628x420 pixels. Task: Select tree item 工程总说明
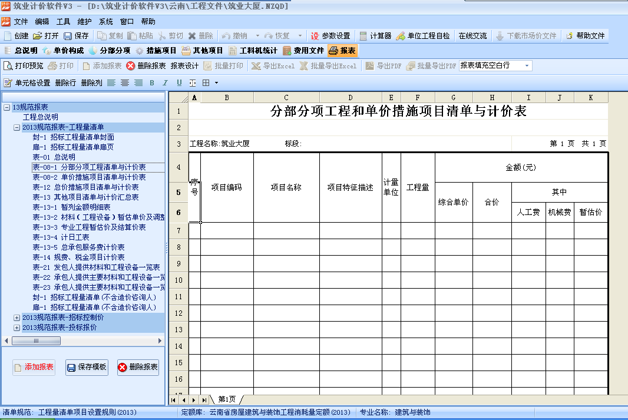(x=41, y=117)
